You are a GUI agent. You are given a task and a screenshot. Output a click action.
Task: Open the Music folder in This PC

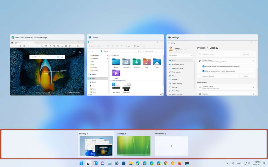click(x=147, y=62)
